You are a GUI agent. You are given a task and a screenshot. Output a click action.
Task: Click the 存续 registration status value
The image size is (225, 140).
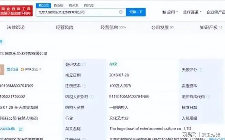tap(113, 64)
